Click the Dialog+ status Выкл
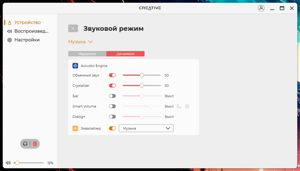The width and height of the screenshot is (300, 171). (169, 117)
